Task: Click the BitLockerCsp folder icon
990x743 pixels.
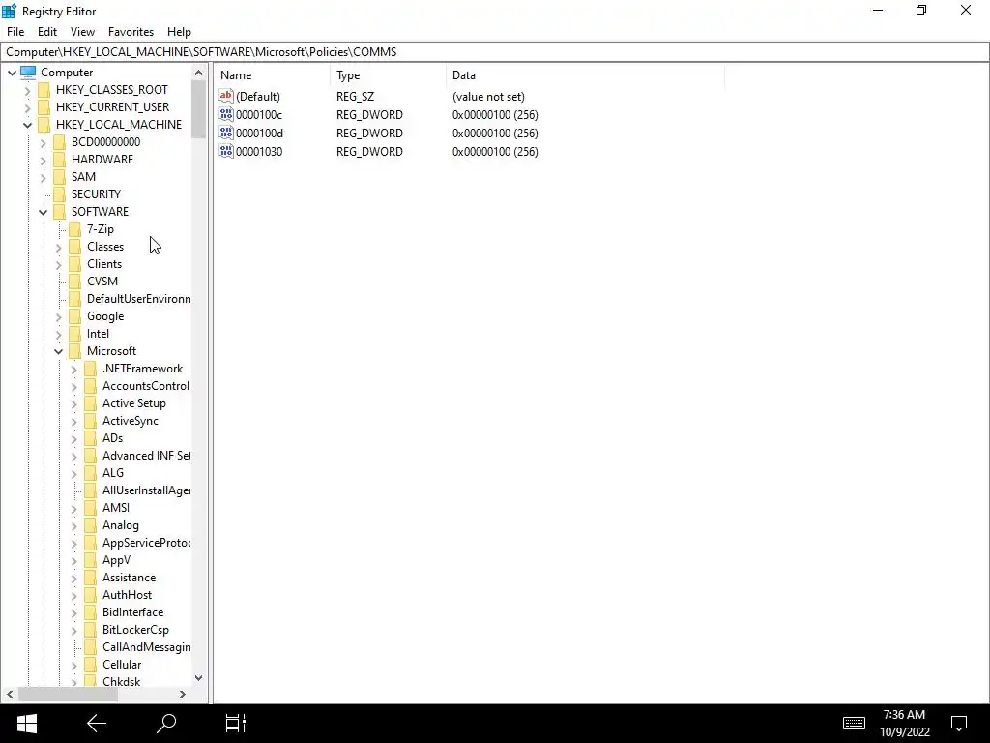Action: tap(90, 629)
